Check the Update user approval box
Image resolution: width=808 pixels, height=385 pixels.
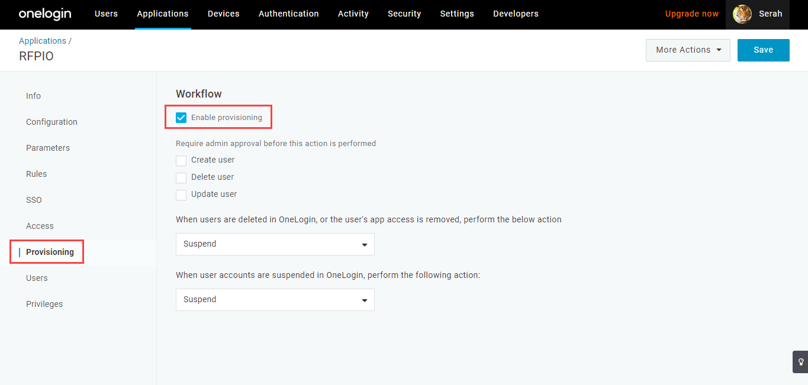(x=181, y=195)
